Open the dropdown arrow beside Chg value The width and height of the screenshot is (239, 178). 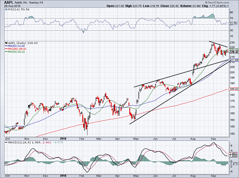228,6
